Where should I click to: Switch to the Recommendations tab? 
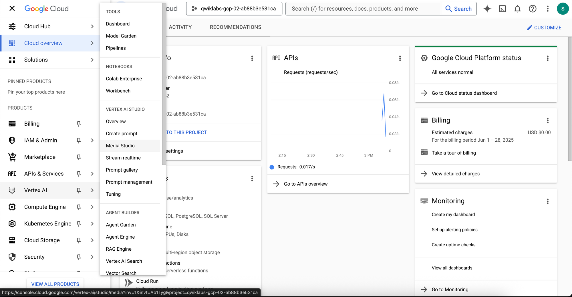(235, 27)
